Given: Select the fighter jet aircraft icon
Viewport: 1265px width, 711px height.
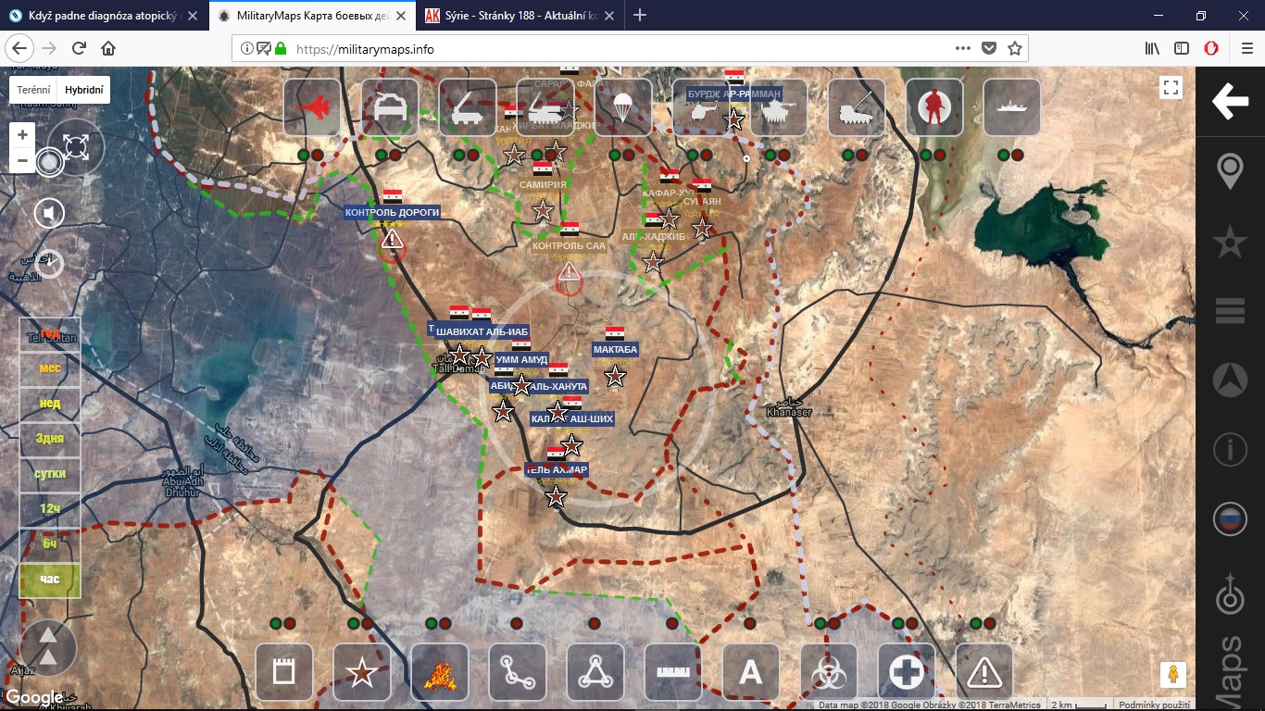Looking at the screenshot, I should point(311,107).
